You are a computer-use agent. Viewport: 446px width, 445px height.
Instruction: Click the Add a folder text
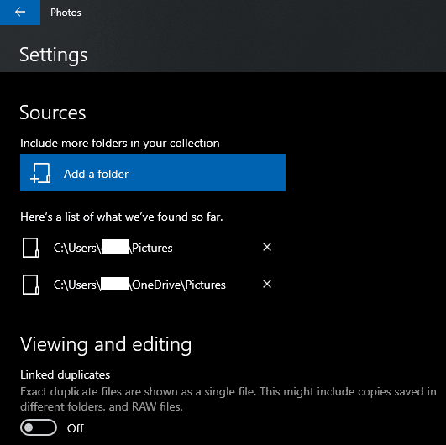tap(96, 174)
